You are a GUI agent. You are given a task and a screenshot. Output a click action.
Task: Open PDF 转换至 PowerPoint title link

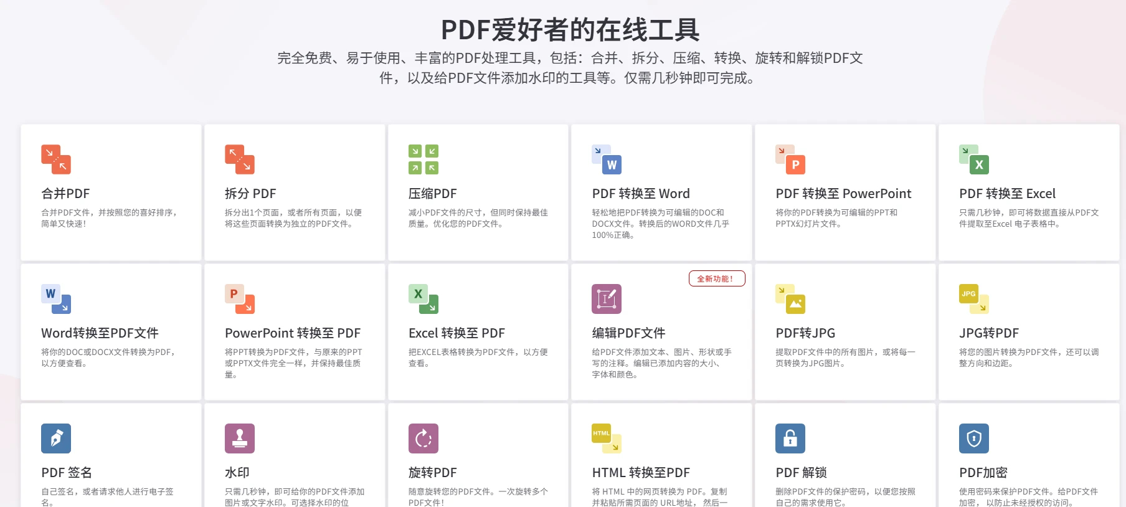click(x=843, y=194)
